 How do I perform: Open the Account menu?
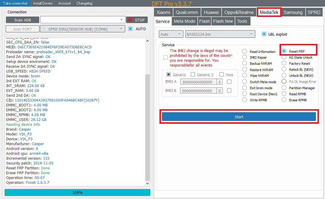coord(65,3)
